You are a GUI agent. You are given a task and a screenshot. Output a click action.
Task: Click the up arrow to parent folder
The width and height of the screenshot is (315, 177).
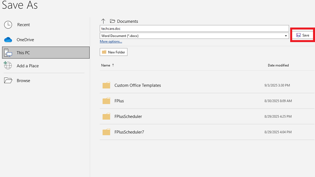[104, 21]
